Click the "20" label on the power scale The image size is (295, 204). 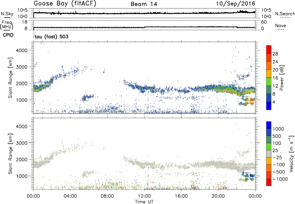point(275,70)
